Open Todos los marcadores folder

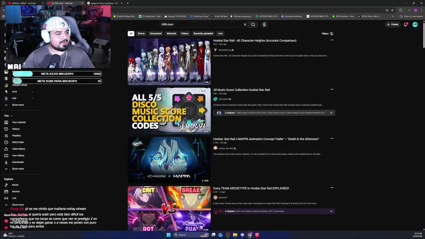tap(411, 16)
